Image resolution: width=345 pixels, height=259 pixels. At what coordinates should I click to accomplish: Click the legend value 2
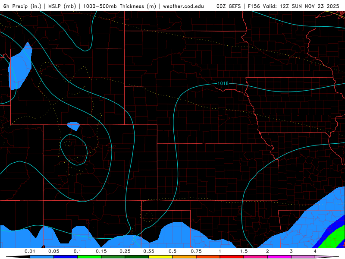267,251
